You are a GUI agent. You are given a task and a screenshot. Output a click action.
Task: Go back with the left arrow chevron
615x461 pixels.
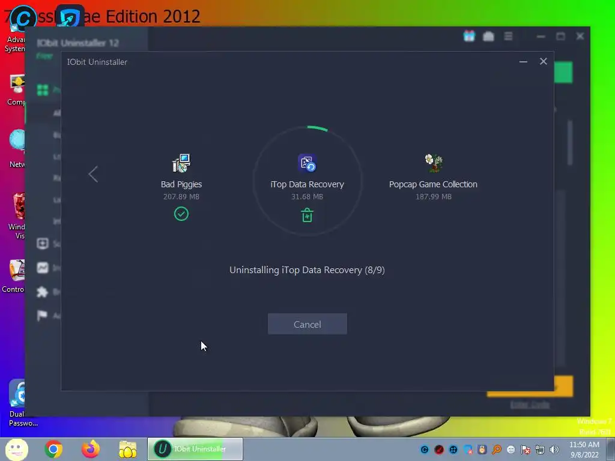click(x=93, y=174)
